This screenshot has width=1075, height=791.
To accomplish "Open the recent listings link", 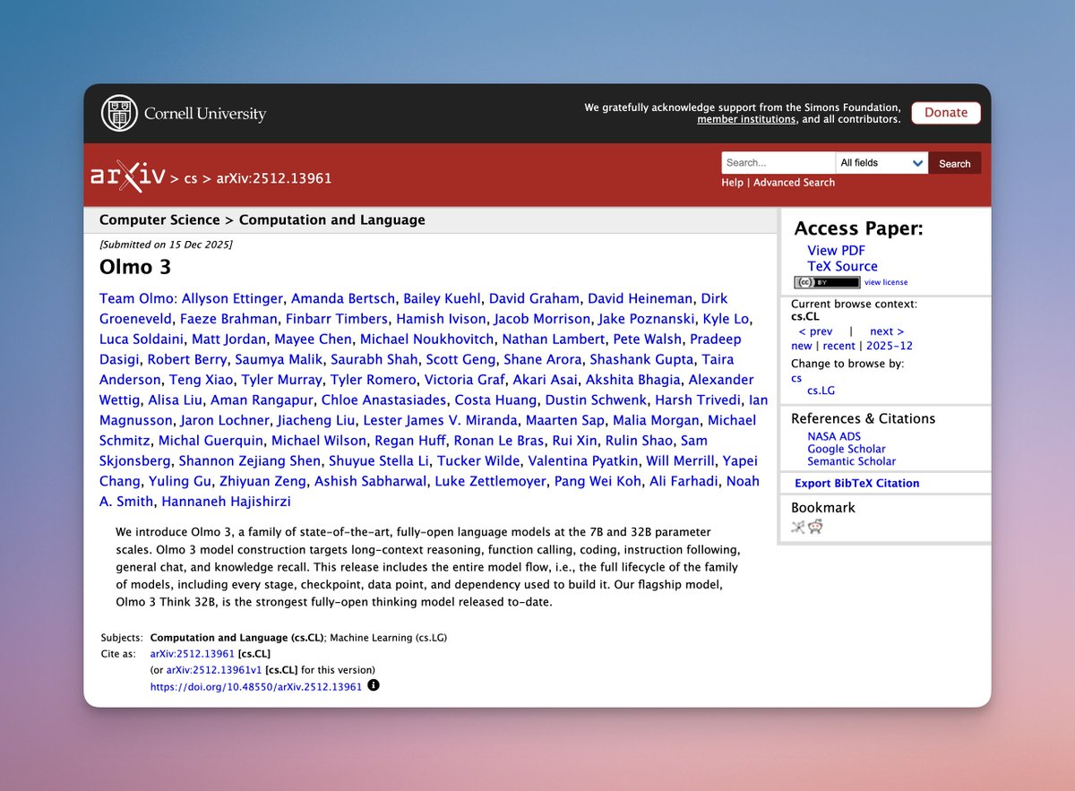I will [839, 346].
